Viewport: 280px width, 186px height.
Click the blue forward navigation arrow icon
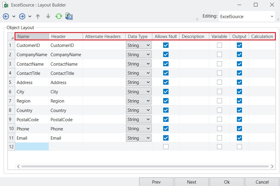pos(22,16)
